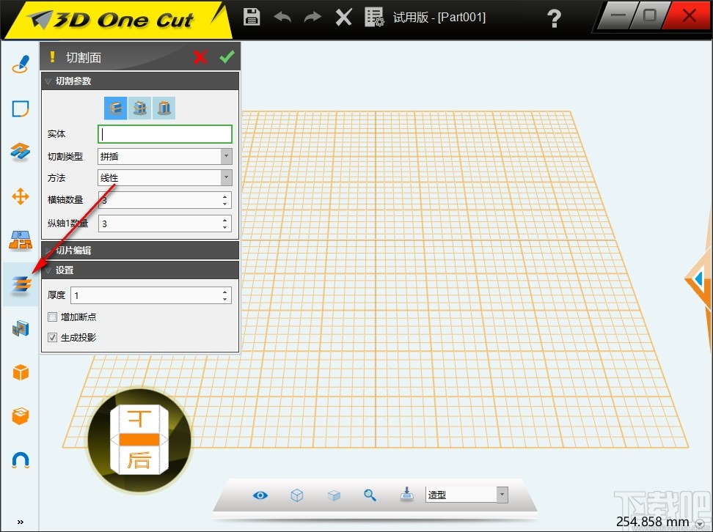Decrease 横轴数量 with the down arrow

224,204
